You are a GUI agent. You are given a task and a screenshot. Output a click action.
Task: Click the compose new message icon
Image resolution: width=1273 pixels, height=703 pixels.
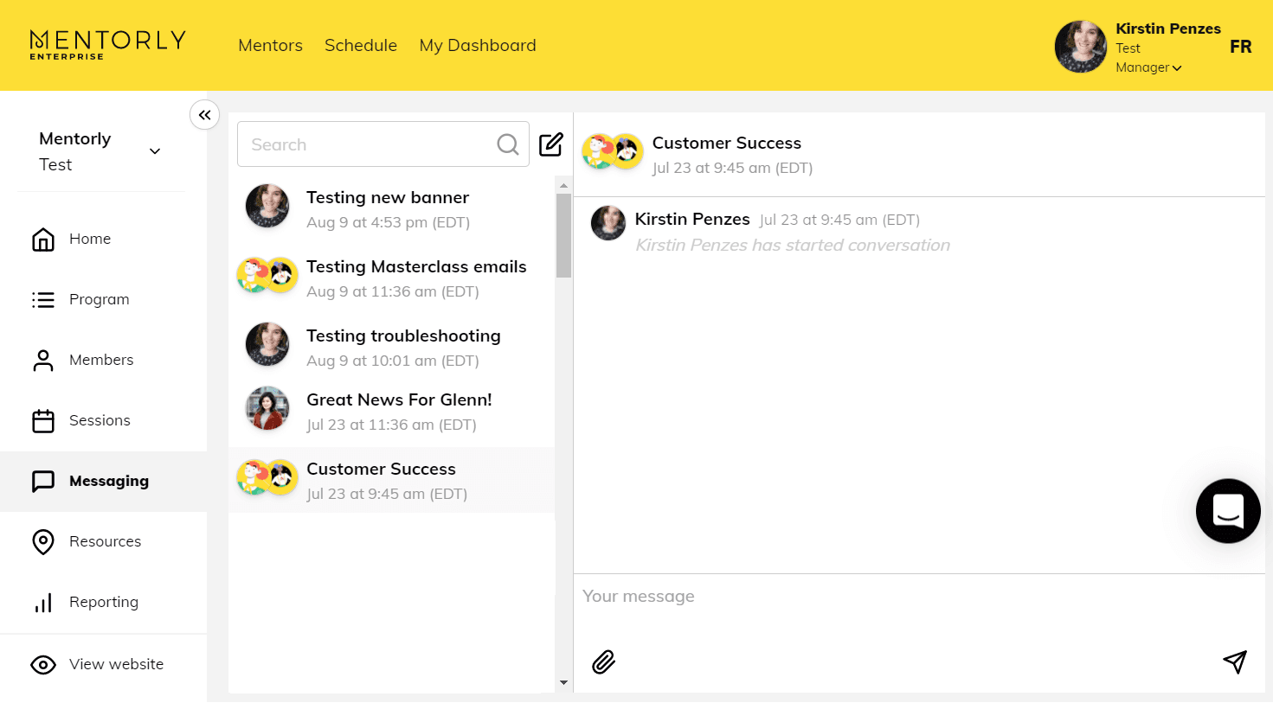(x=551, y=144)
